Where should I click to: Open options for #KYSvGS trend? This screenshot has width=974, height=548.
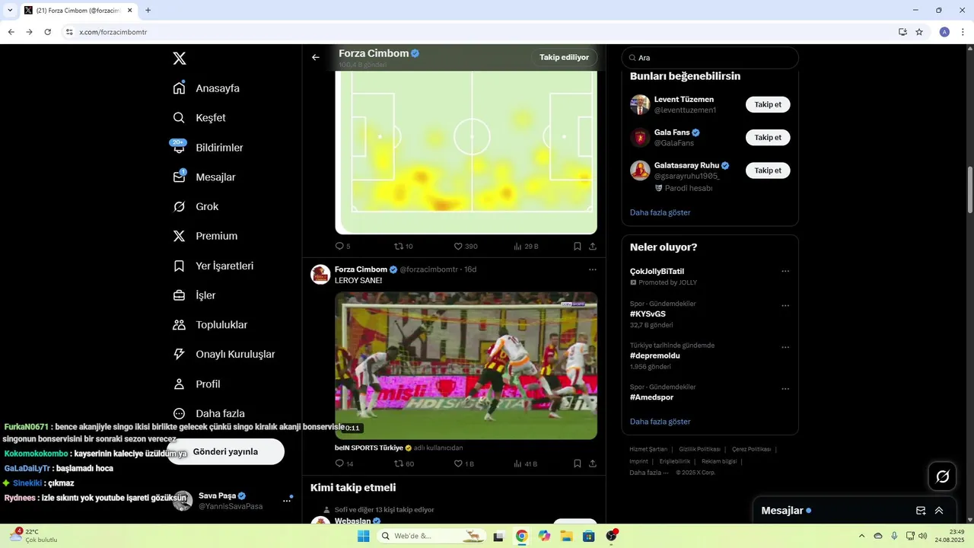pyautogui.click(x=785, y=306)
